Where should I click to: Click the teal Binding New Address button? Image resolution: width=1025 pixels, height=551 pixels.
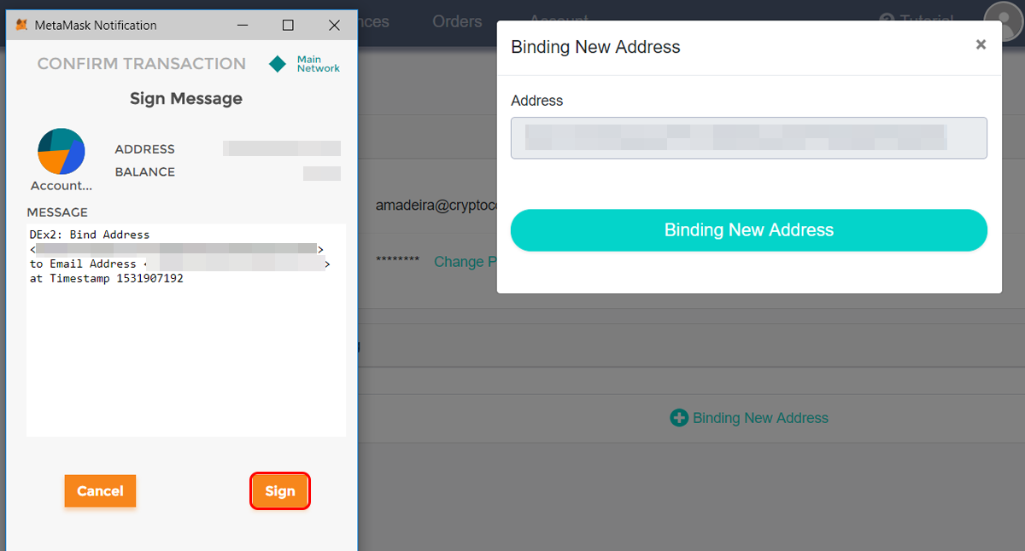pyautogui.click(x=749, y=230)
